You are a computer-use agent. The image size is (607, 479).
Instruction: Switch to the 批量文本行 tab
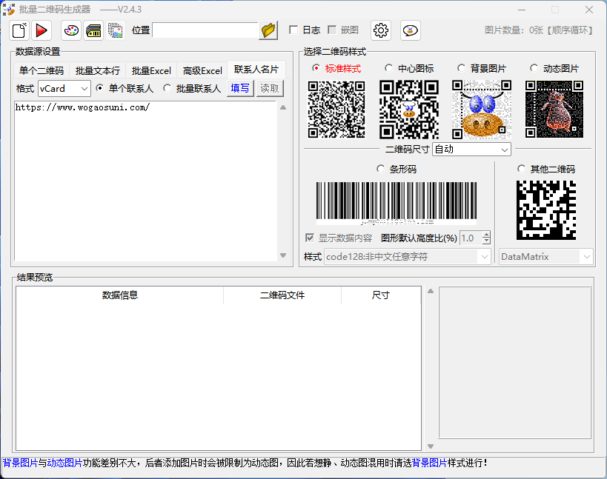click(97, 71)
